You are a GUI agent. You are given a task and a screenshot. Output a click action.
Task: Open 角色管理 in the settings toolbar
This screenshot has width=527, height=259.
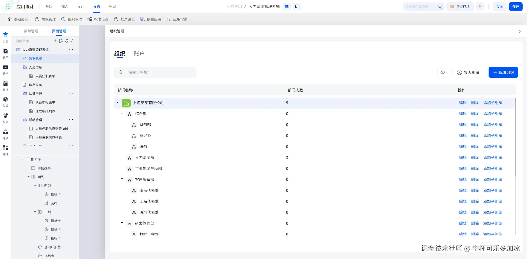pyautogui.click(x=45, y=19)
